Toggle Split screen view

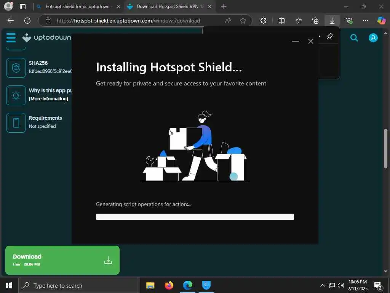(281, 21)
